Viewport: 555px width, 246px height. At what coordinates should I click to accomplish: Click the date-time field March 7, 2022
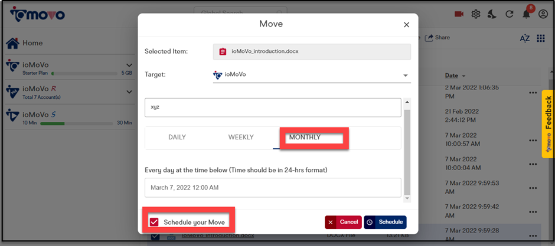[273, 187]
